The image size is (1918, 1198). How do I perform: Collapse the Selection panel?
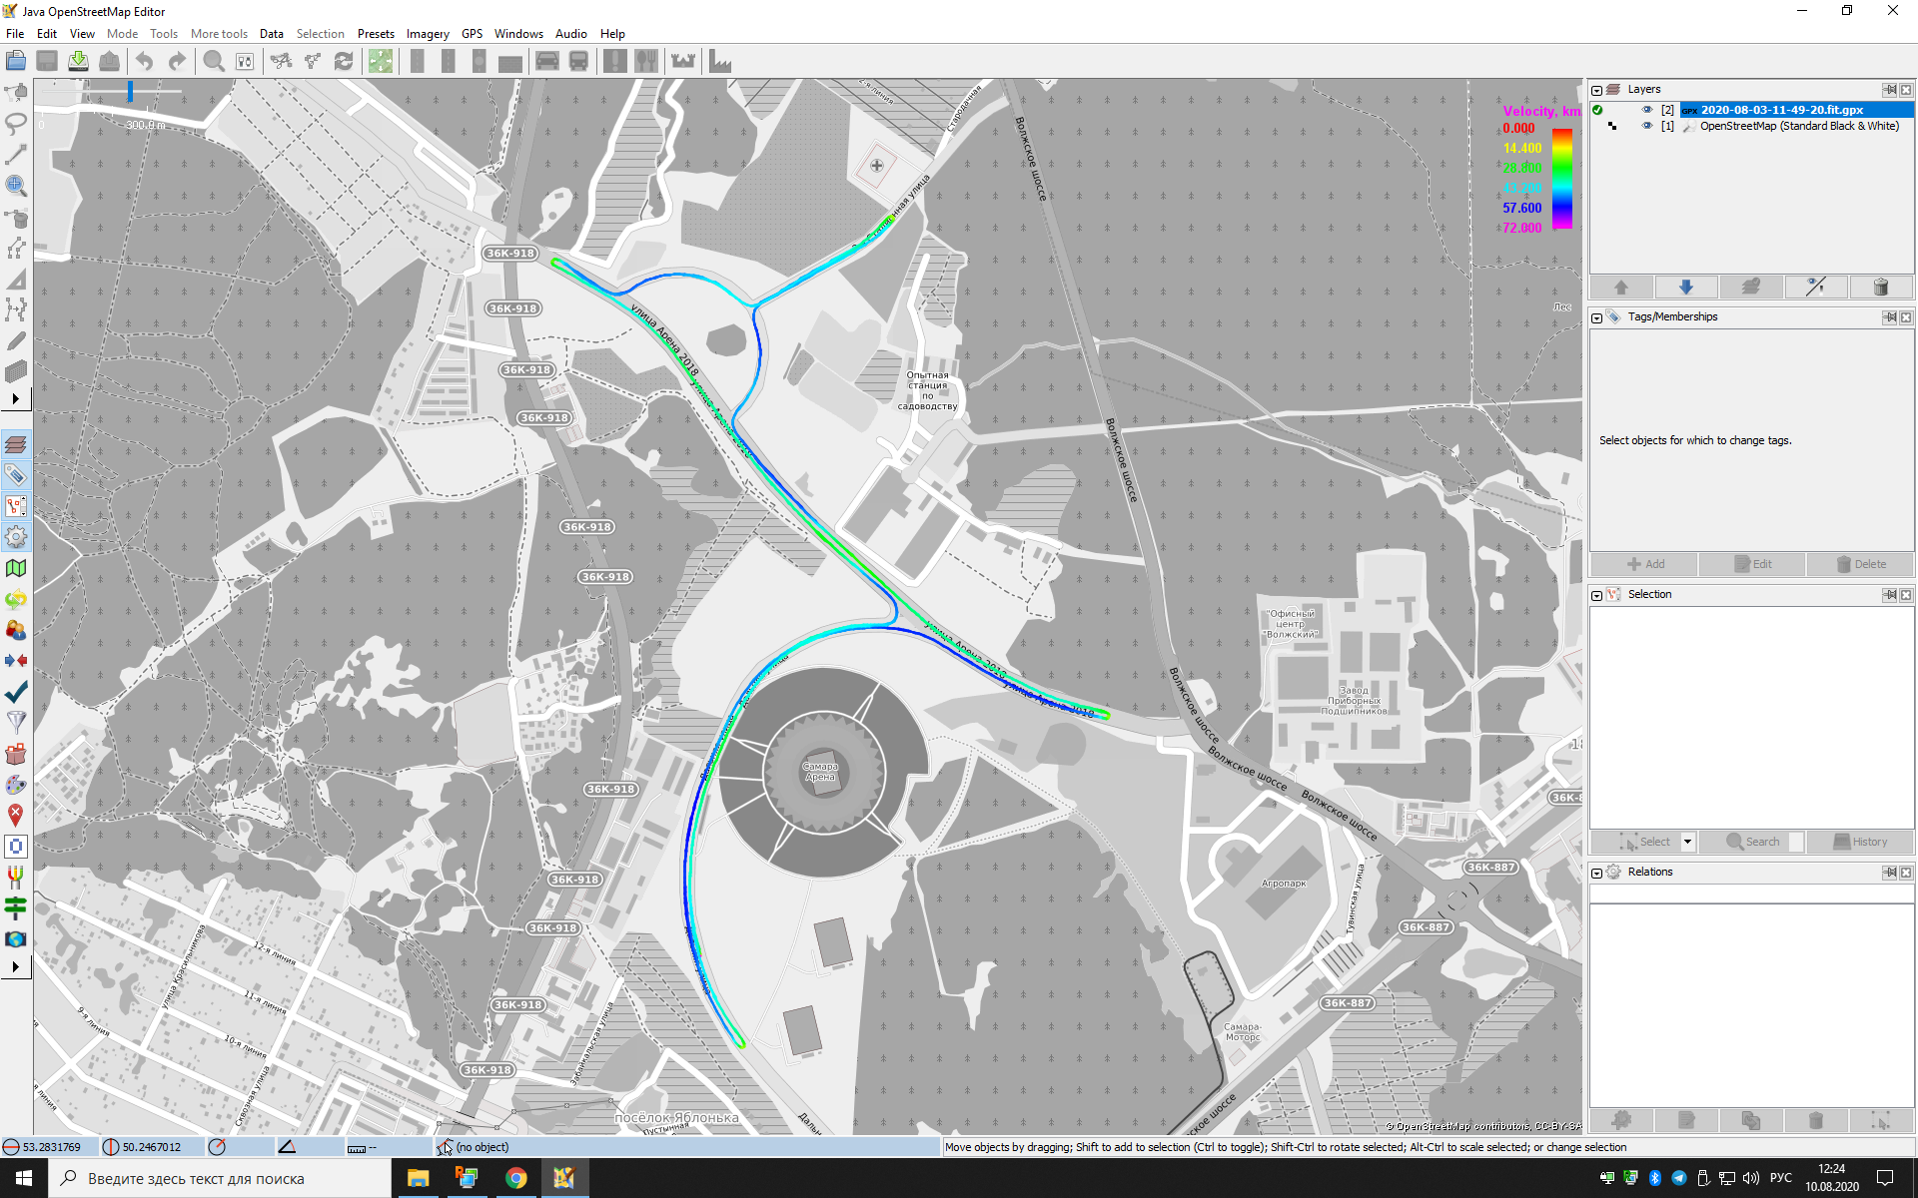[x=1597, y=595]
